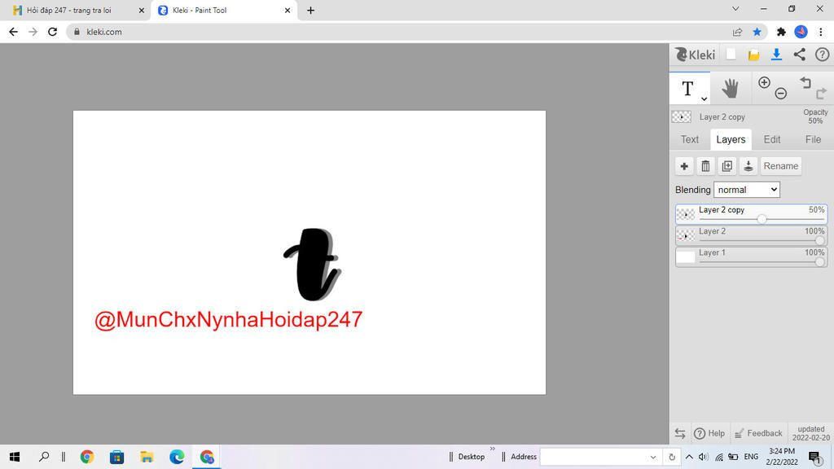
Task: Create a new blank image
Action: point(731,55)
